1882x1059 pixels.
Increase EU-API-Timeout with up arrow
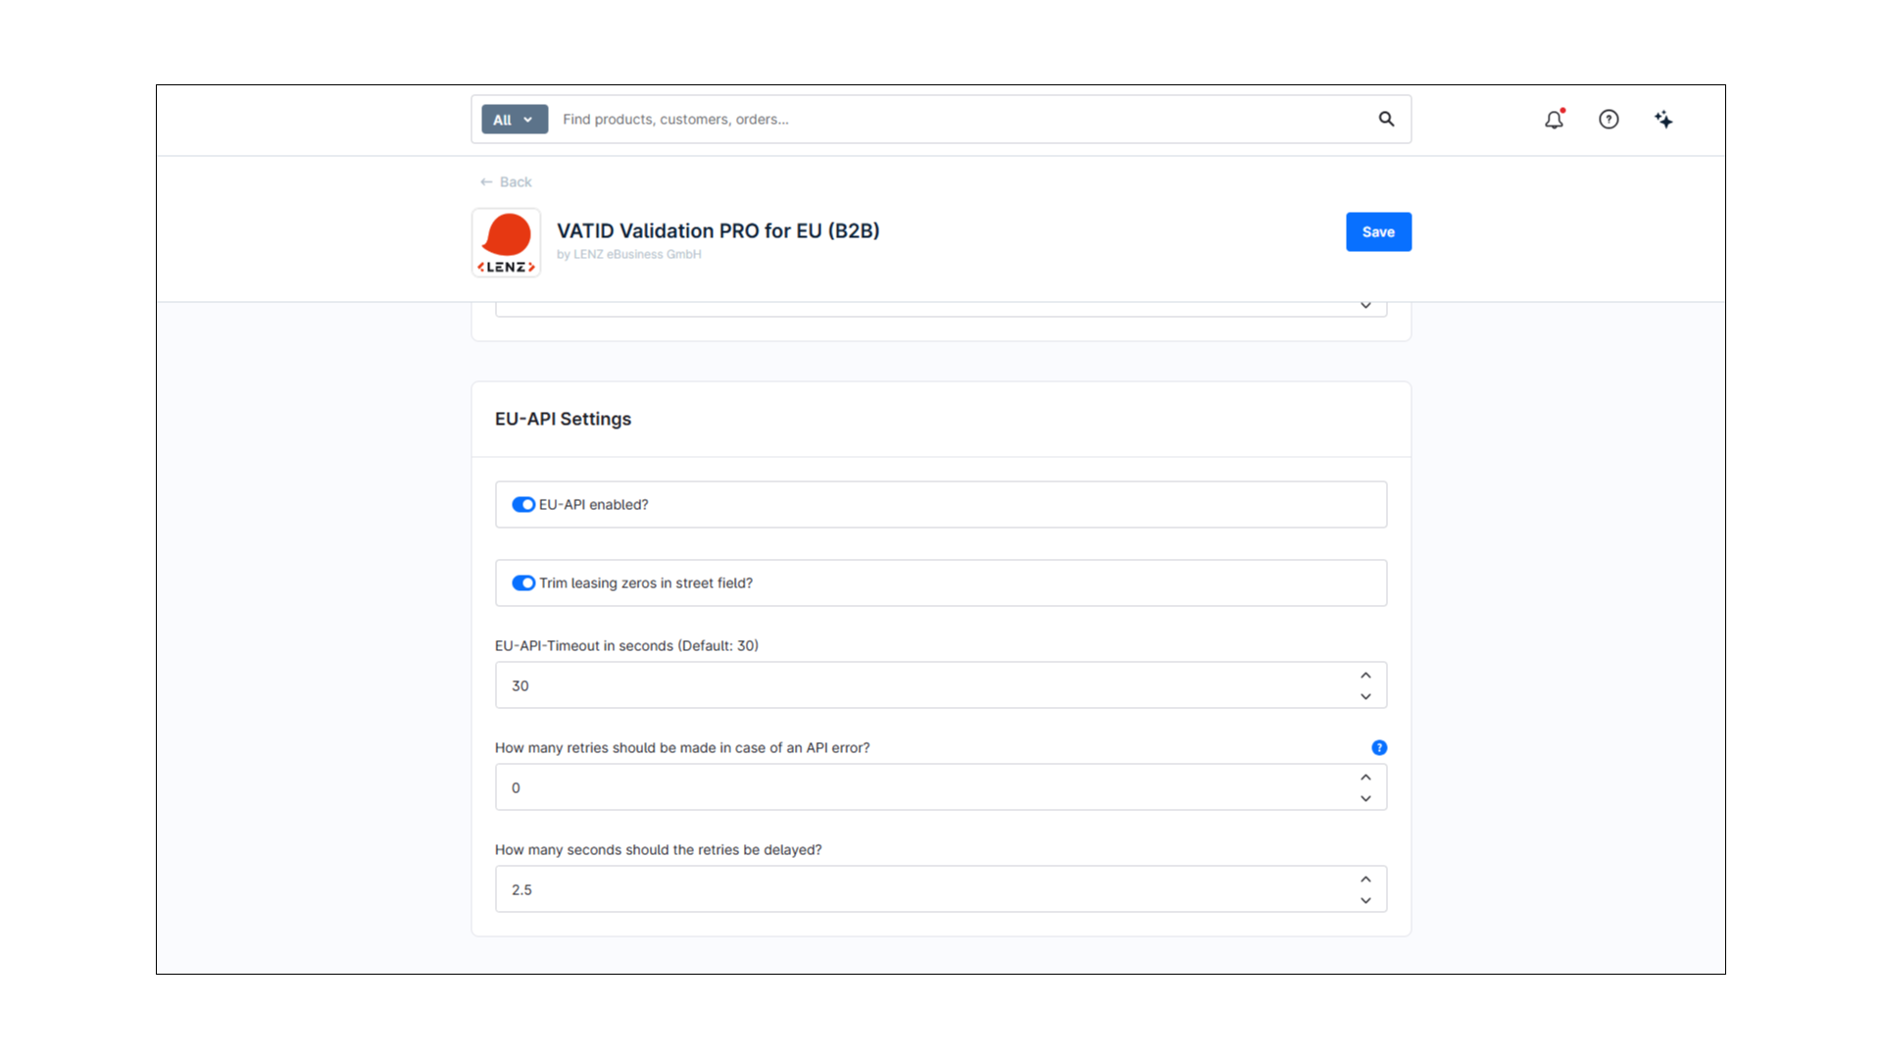pyautogui.click(x=1365, y=676)
